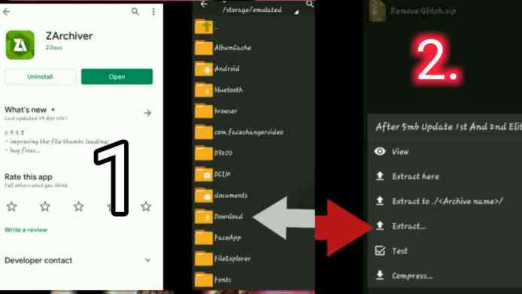Viewport: 522px width, 294px height.
Task: Tap the back arrow in file manager
Action: pyautogui.click(x=204, y=4)
